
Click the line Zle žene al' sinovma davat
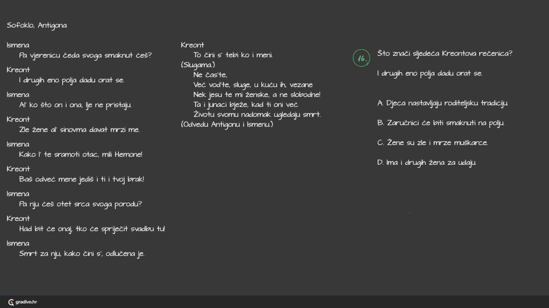point(79,130)
